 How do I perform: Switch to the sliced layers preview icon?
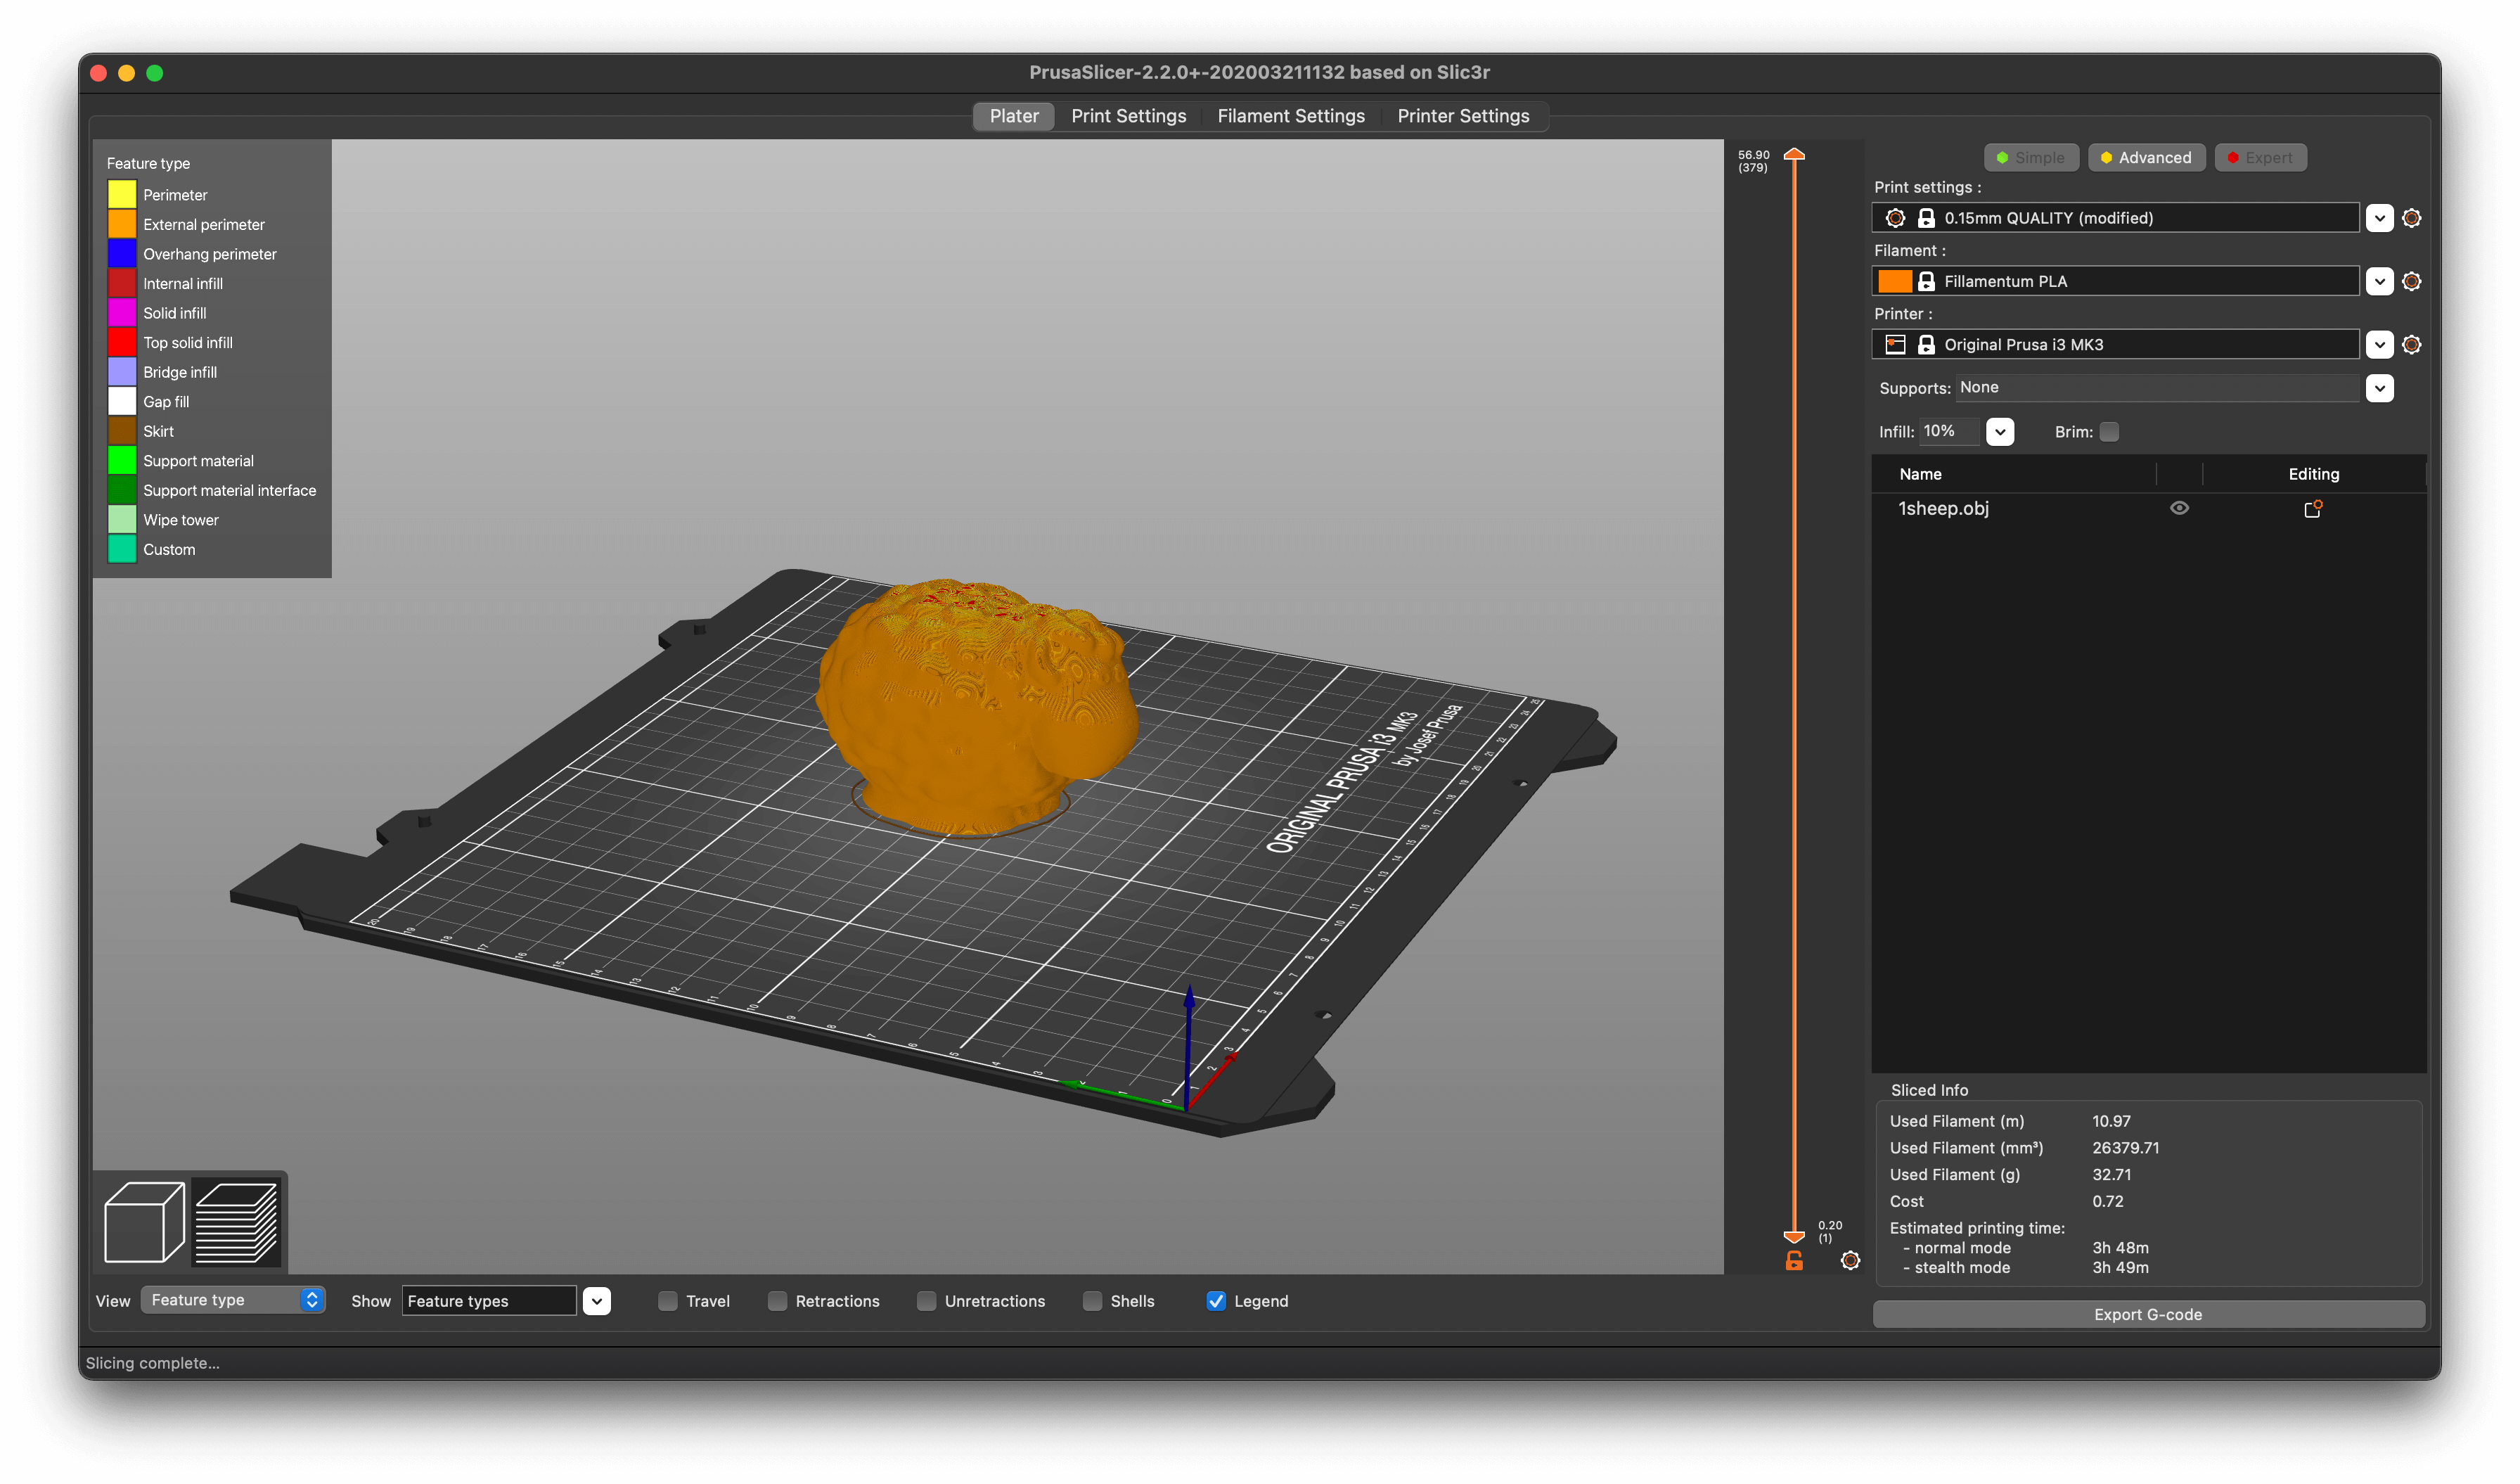236,1222
